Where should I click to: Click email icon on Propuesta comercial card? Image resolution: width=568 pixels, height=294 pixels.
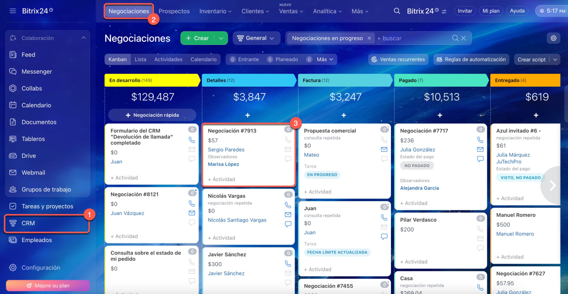(x=384, y=149)
